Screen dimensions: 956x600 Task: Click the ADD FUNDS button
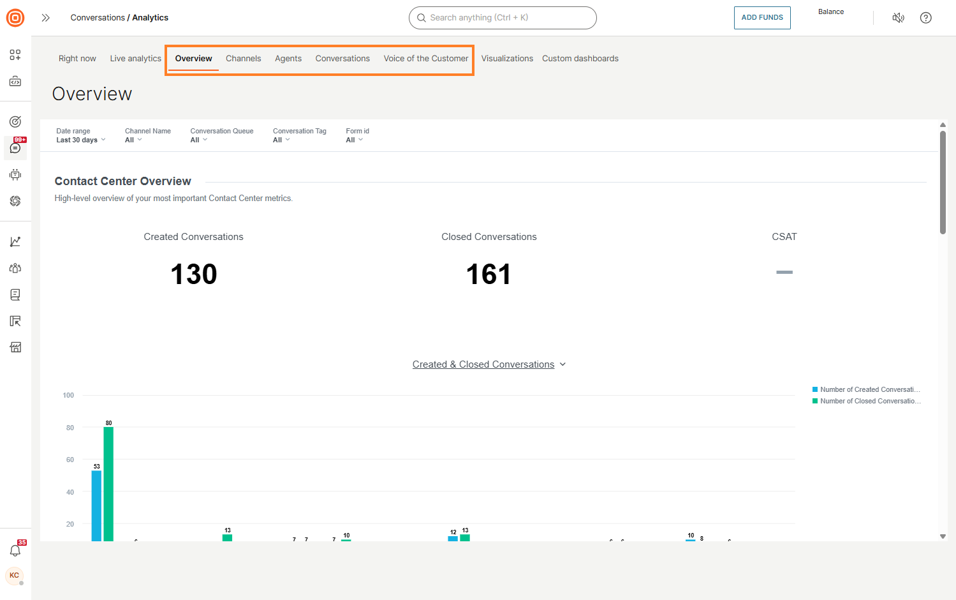[761, 17]
